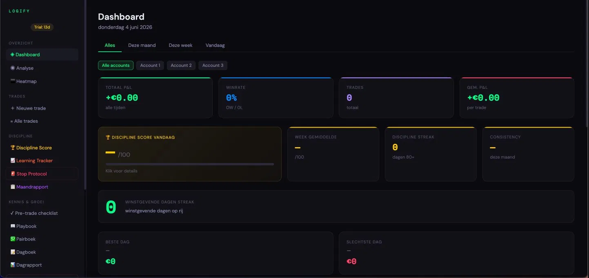The image size is (589, 278).
Task: Select the Alle accounts filter
Action: 116,65
